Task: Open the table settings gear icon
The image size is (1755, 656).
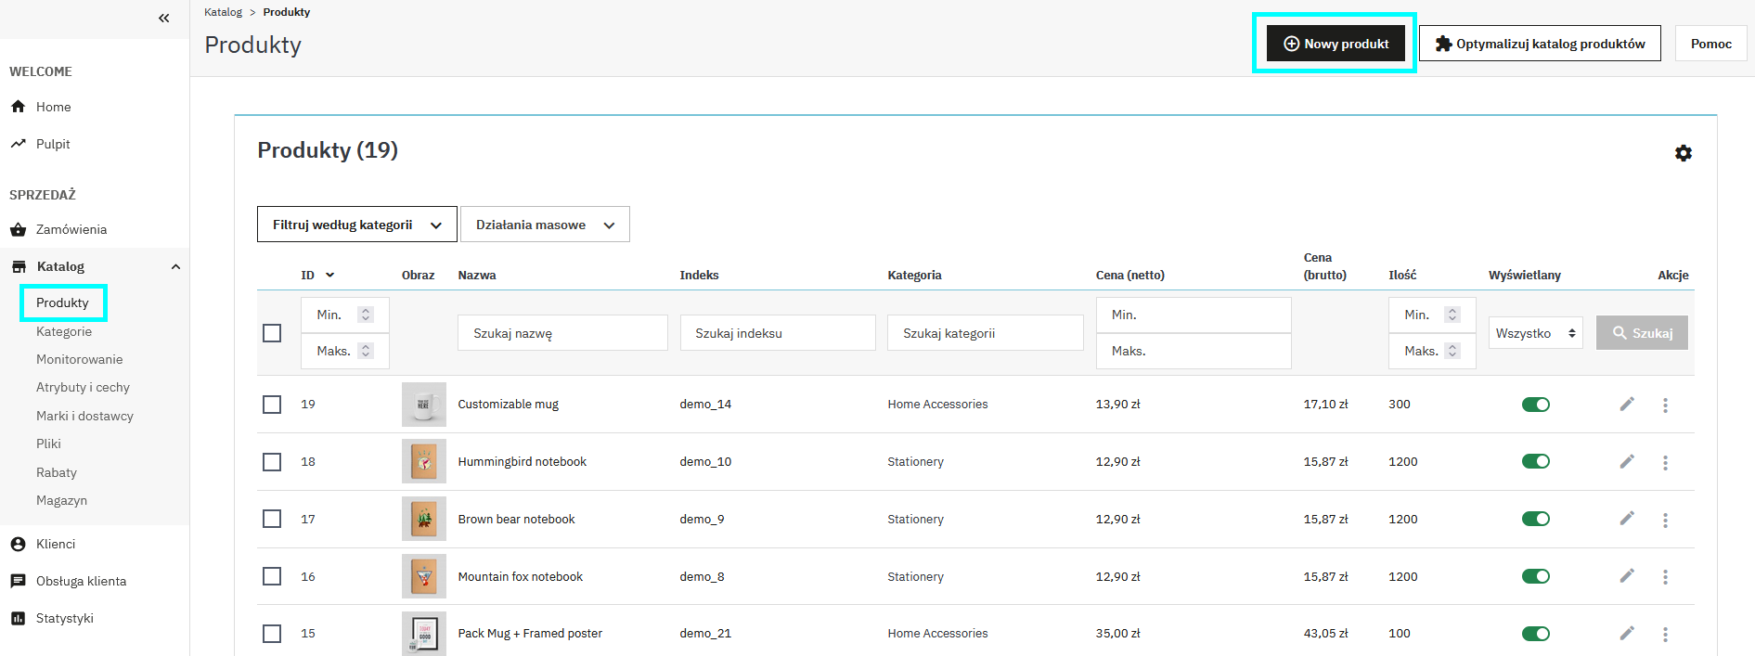Action: click(1683, 153)
